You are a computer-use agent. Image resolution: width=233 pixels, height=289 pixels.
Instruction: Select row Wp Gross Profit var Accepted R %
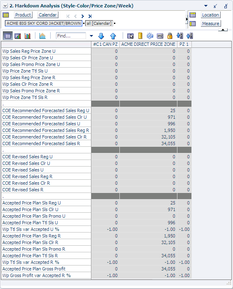46,275
